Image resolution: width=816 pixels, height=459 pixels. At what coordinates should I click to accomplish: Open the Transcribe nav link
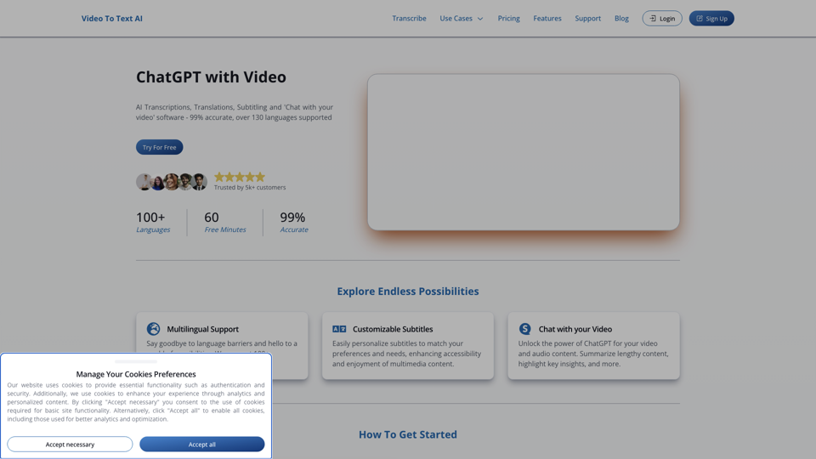click(x=409, y=18)
